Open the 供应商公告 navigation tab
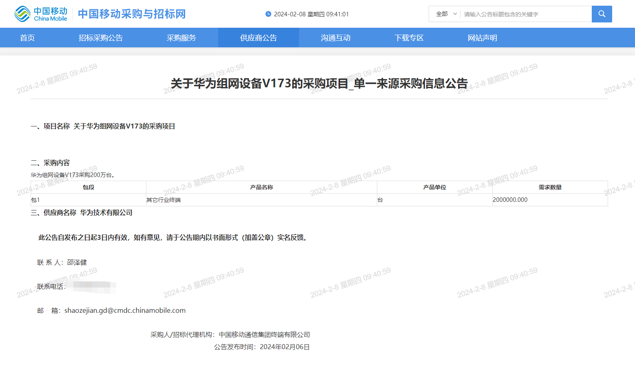The image size is (635, 365). click(x=259, y=38)
